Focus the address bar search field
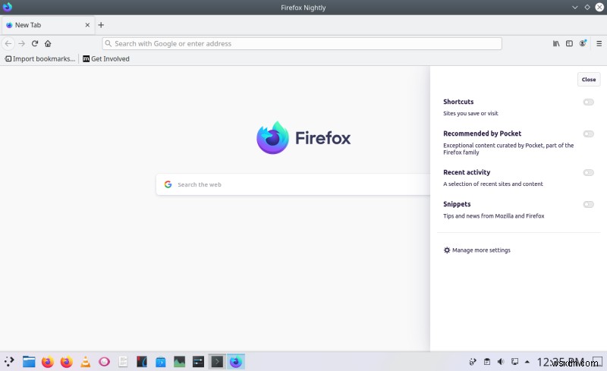The height and width of the screenshot is (371, 607). click(302, 44)
